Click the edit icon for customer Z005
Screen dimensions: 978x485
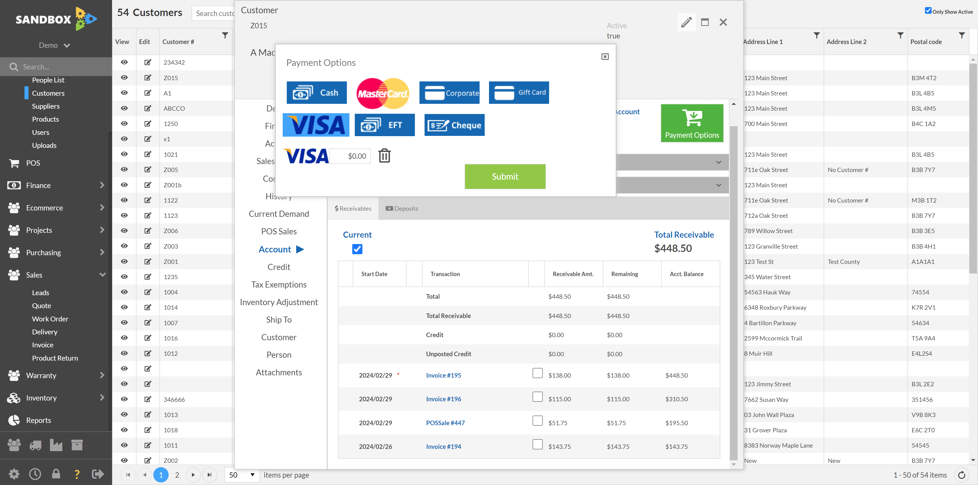pyautogui.click(x=148, y=169)
